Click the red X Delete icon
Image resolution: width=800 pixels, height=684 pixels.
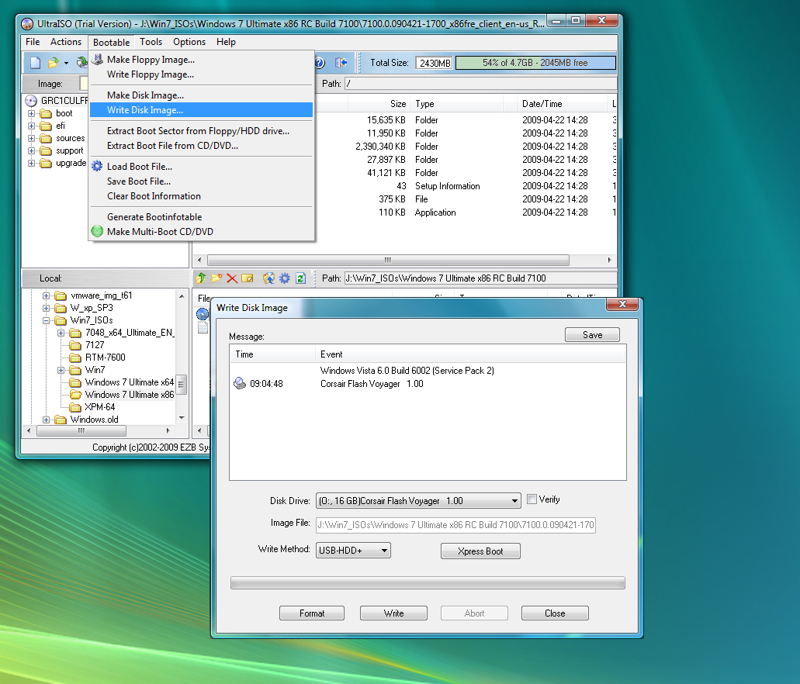coord(232,278)
